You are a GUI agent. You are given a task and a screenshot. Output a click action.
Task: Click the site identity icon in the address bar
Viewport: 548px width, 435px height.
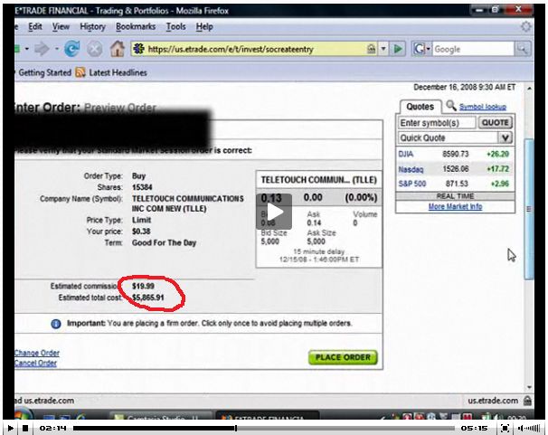pyautogui.click(x=138, y=49)
